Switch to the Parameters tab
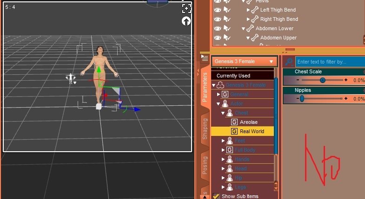This screenshot has width=365, height=199. (205, 87)
